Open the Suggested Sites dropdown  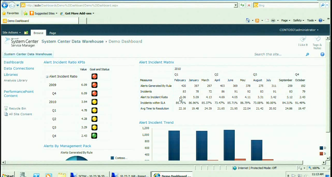tap(44, 13)
